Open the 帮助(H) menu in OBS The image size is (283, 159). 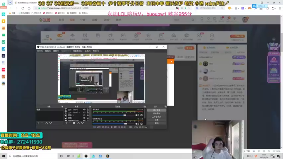coord(96,51)
